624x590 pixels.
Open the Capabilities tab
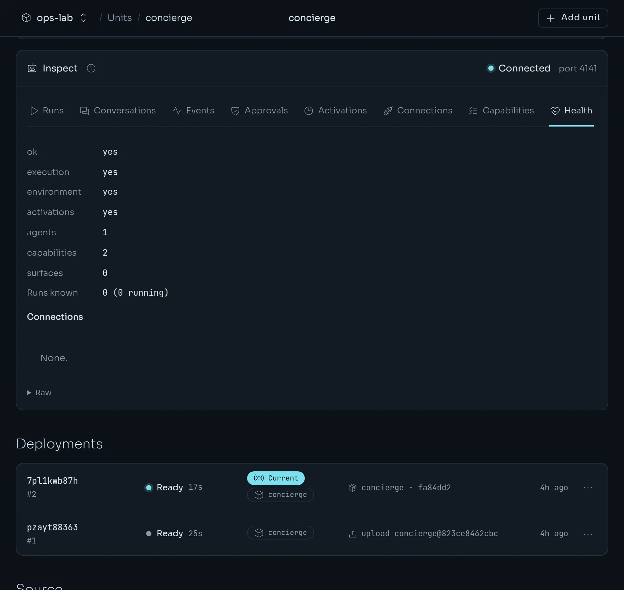[x=501, y=111]
